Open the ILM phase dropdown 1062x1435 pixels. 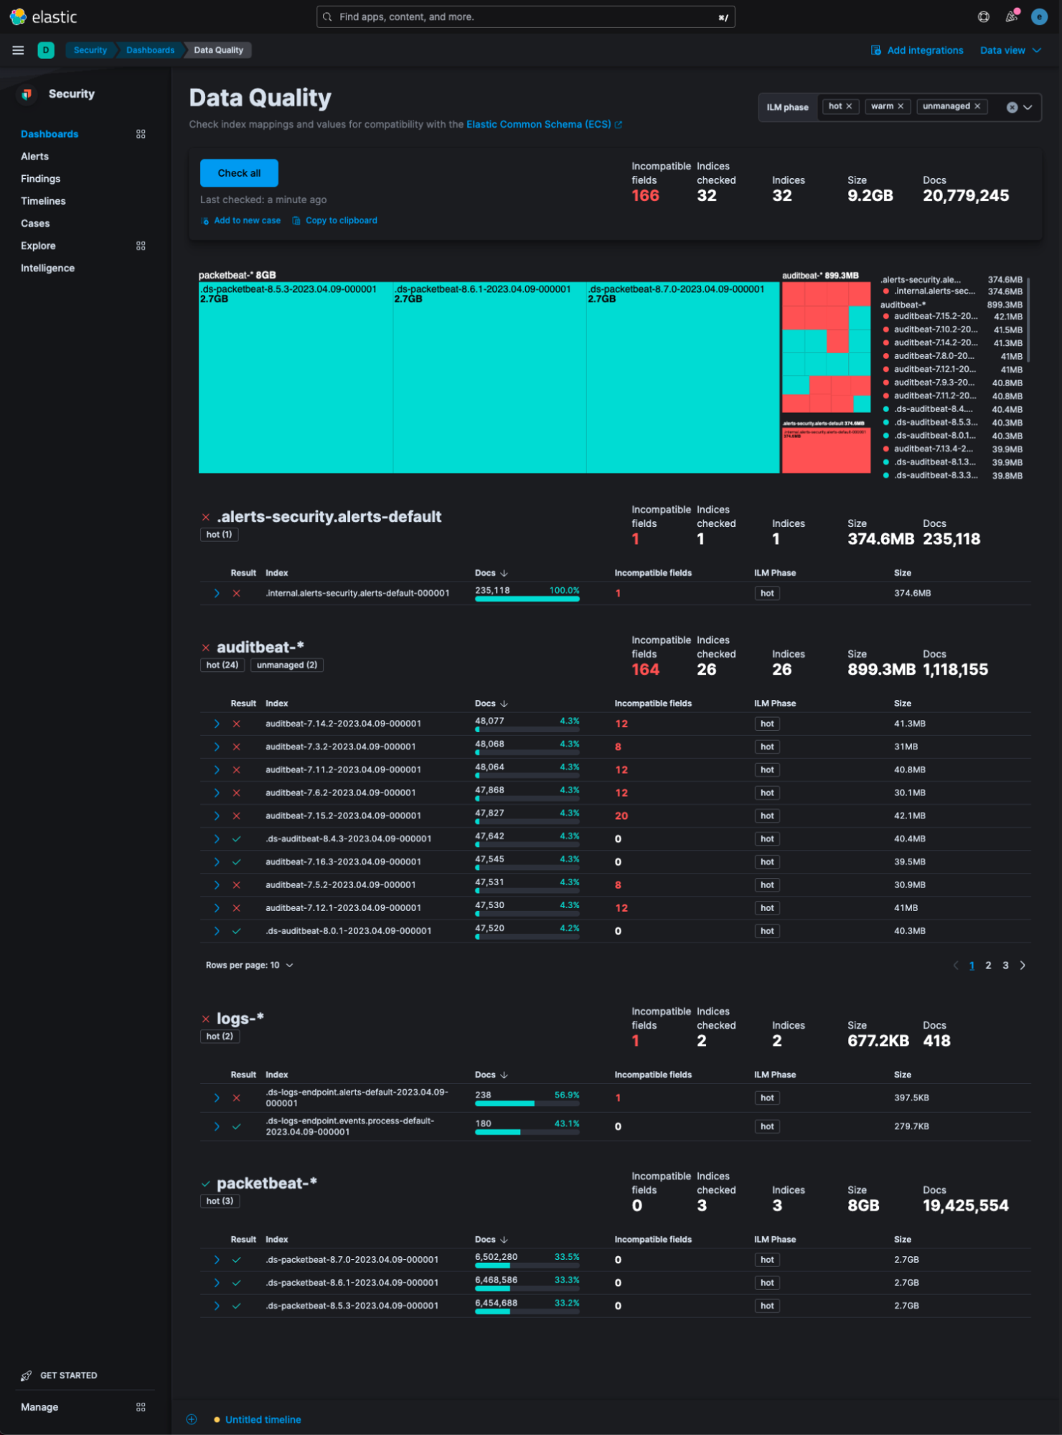coord(1028,107)
